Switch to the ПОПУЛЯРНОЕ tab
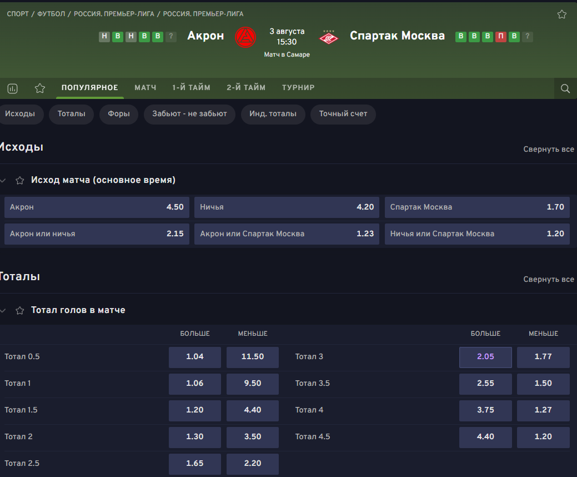 pos(90,88)
